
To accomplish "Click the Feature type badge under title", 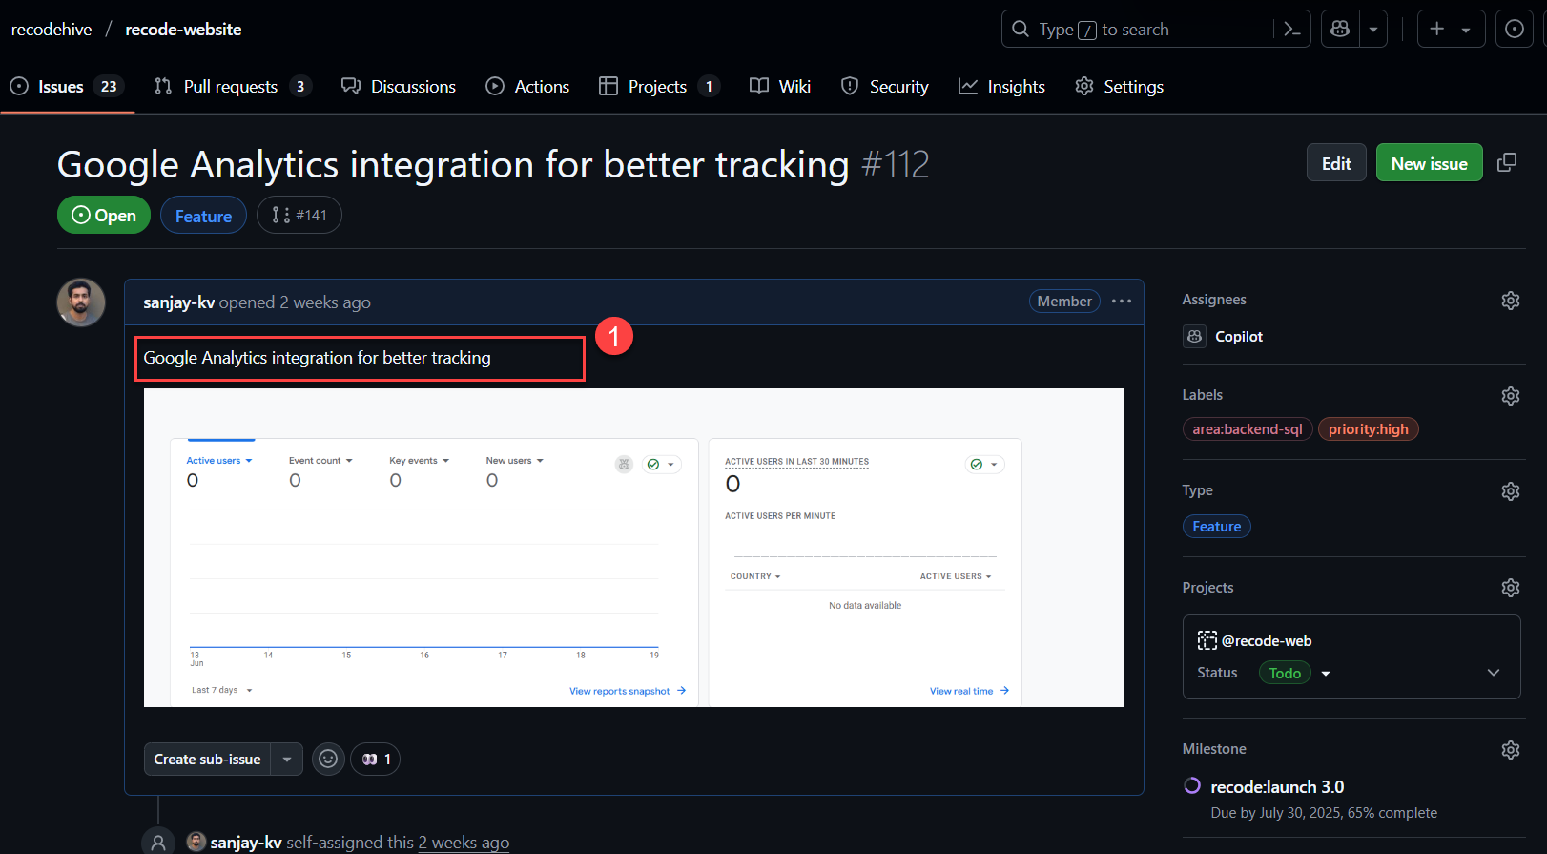I will 203,216.
